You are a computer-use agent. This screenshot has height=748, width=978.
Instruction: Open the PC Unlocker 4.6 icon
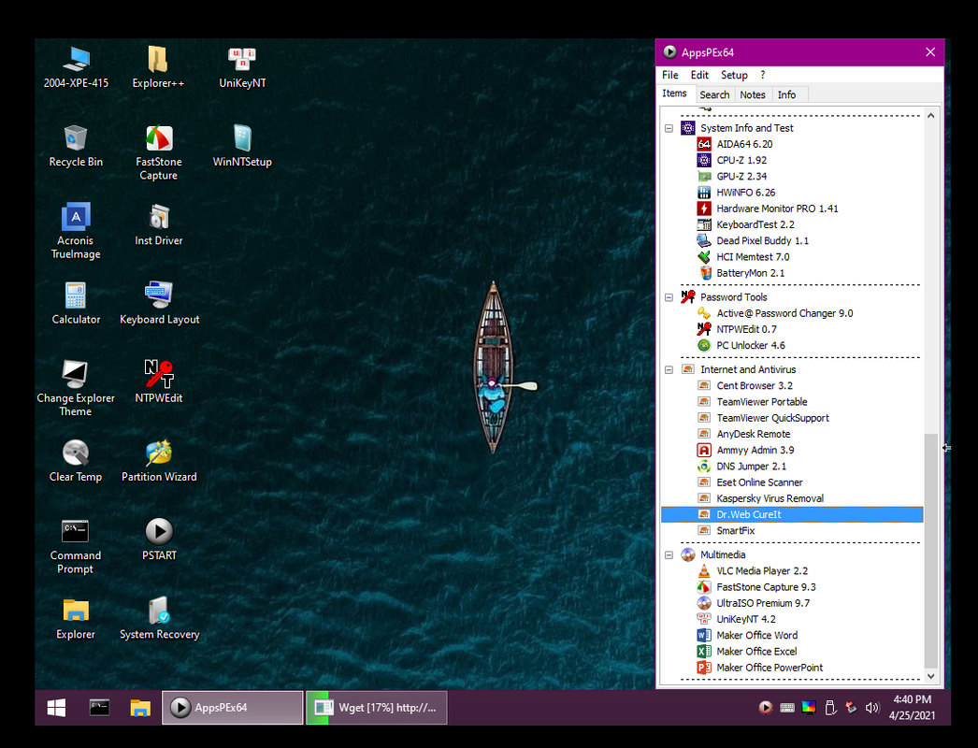pyautogui.click(x=703, y=346)
